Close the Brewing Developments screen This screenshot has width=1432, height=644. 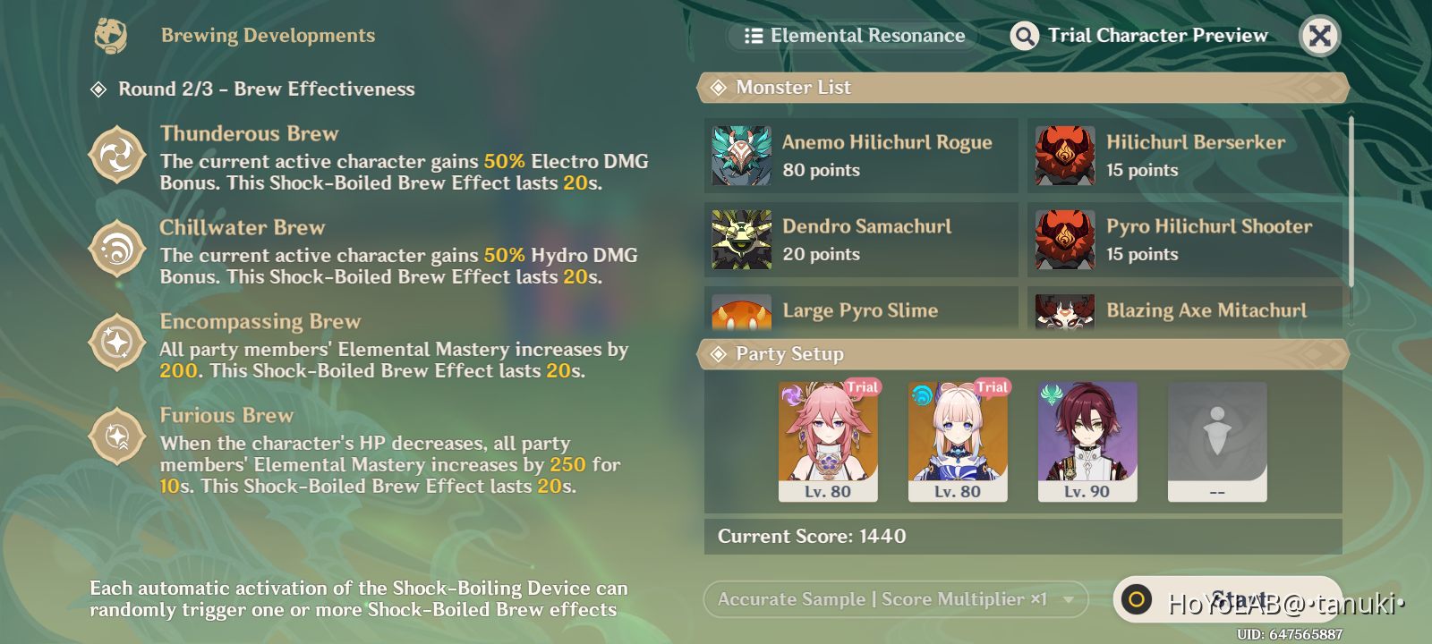tap(1319, 36)
